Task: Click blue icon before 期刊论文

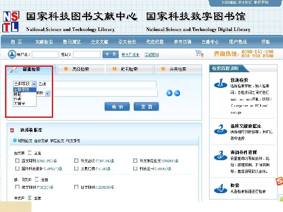Action: point(15,140)
